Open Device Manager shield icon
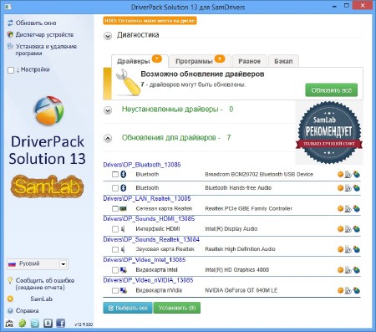The height and width of the screenshot is (332, 376). [x=10, y=34]
